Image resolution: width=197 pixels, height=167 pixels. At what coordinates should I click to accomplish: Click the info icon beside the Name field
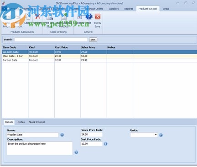click(62, 135)
